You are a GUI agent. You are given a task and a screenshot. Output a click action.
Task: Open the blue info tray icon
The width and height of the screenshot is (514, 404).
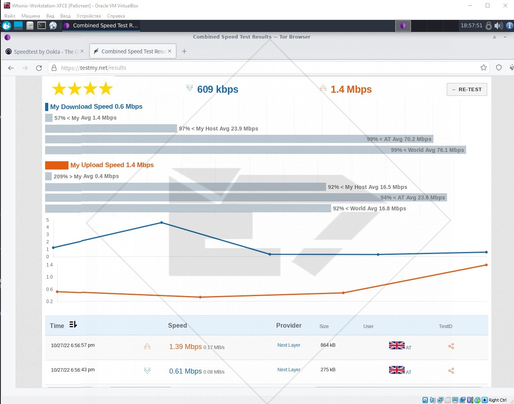tap(509, 26)
